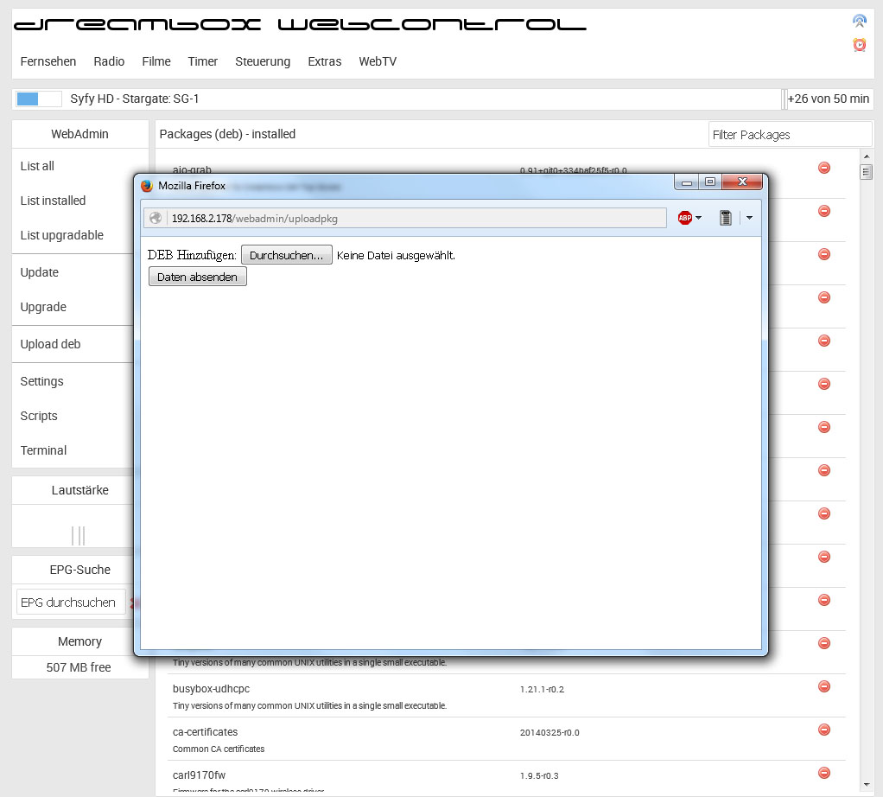Remove the carl9170fw firmware package
The image size is (883, 797).
click(x=823, y=773)
